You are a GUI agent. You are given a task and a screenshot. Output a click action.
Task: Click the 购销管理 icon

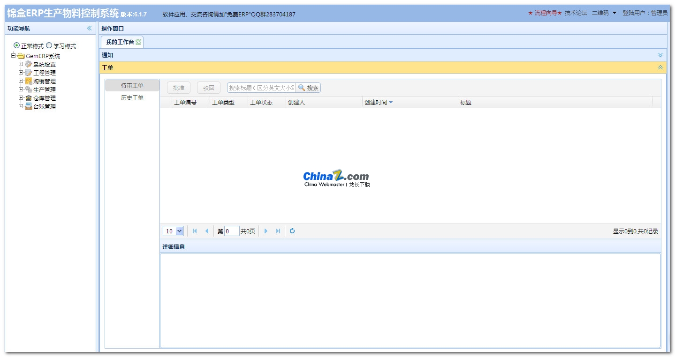pos(29,81)
